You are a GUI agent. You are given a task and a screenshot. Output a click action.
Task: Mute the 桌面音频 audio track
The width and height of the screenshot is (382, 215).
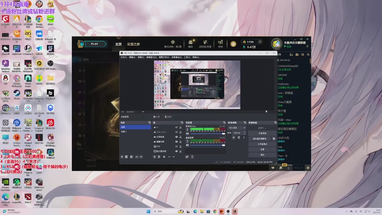187,145
